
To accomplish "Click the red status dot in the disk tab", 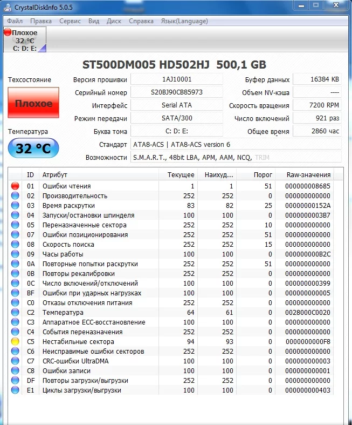I will tap(8, 32).
